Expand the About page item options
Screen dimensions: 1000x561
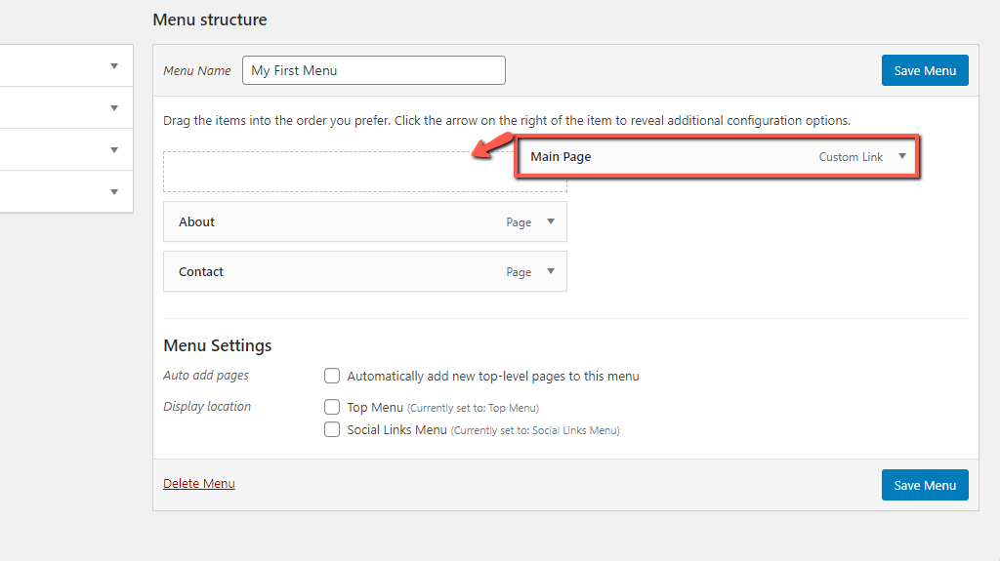[551, 221]
